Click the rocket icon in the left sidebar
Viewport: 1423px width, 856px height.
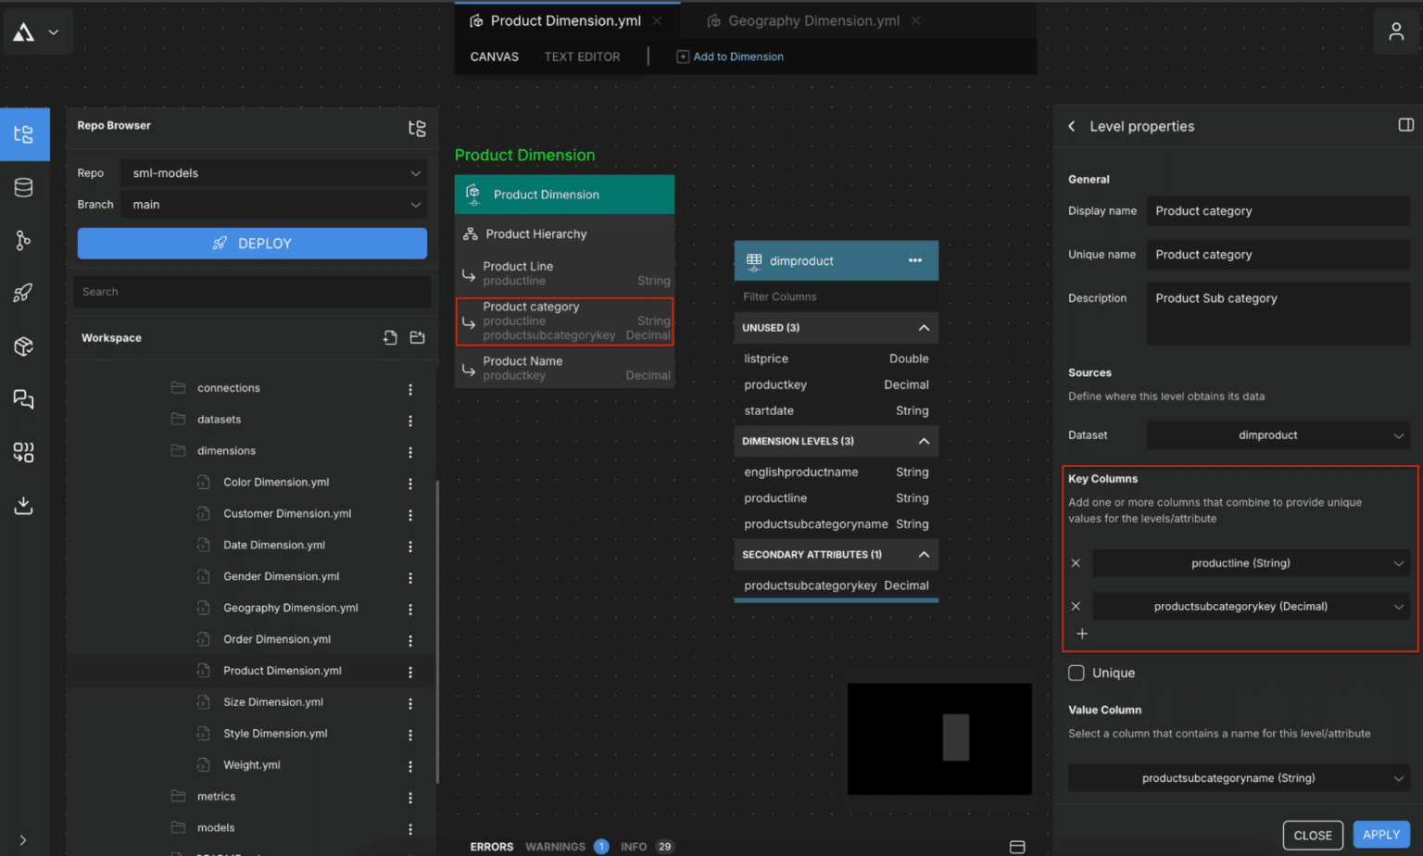click(24, 293)
